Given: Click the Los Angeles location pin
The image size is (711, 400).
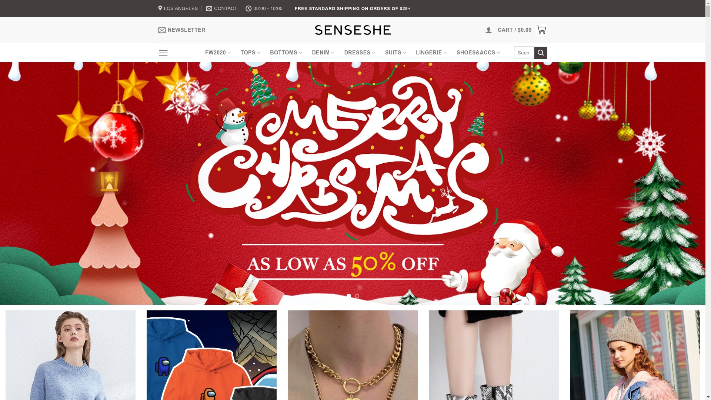Looking at the screenshot, I should point(160,8).
